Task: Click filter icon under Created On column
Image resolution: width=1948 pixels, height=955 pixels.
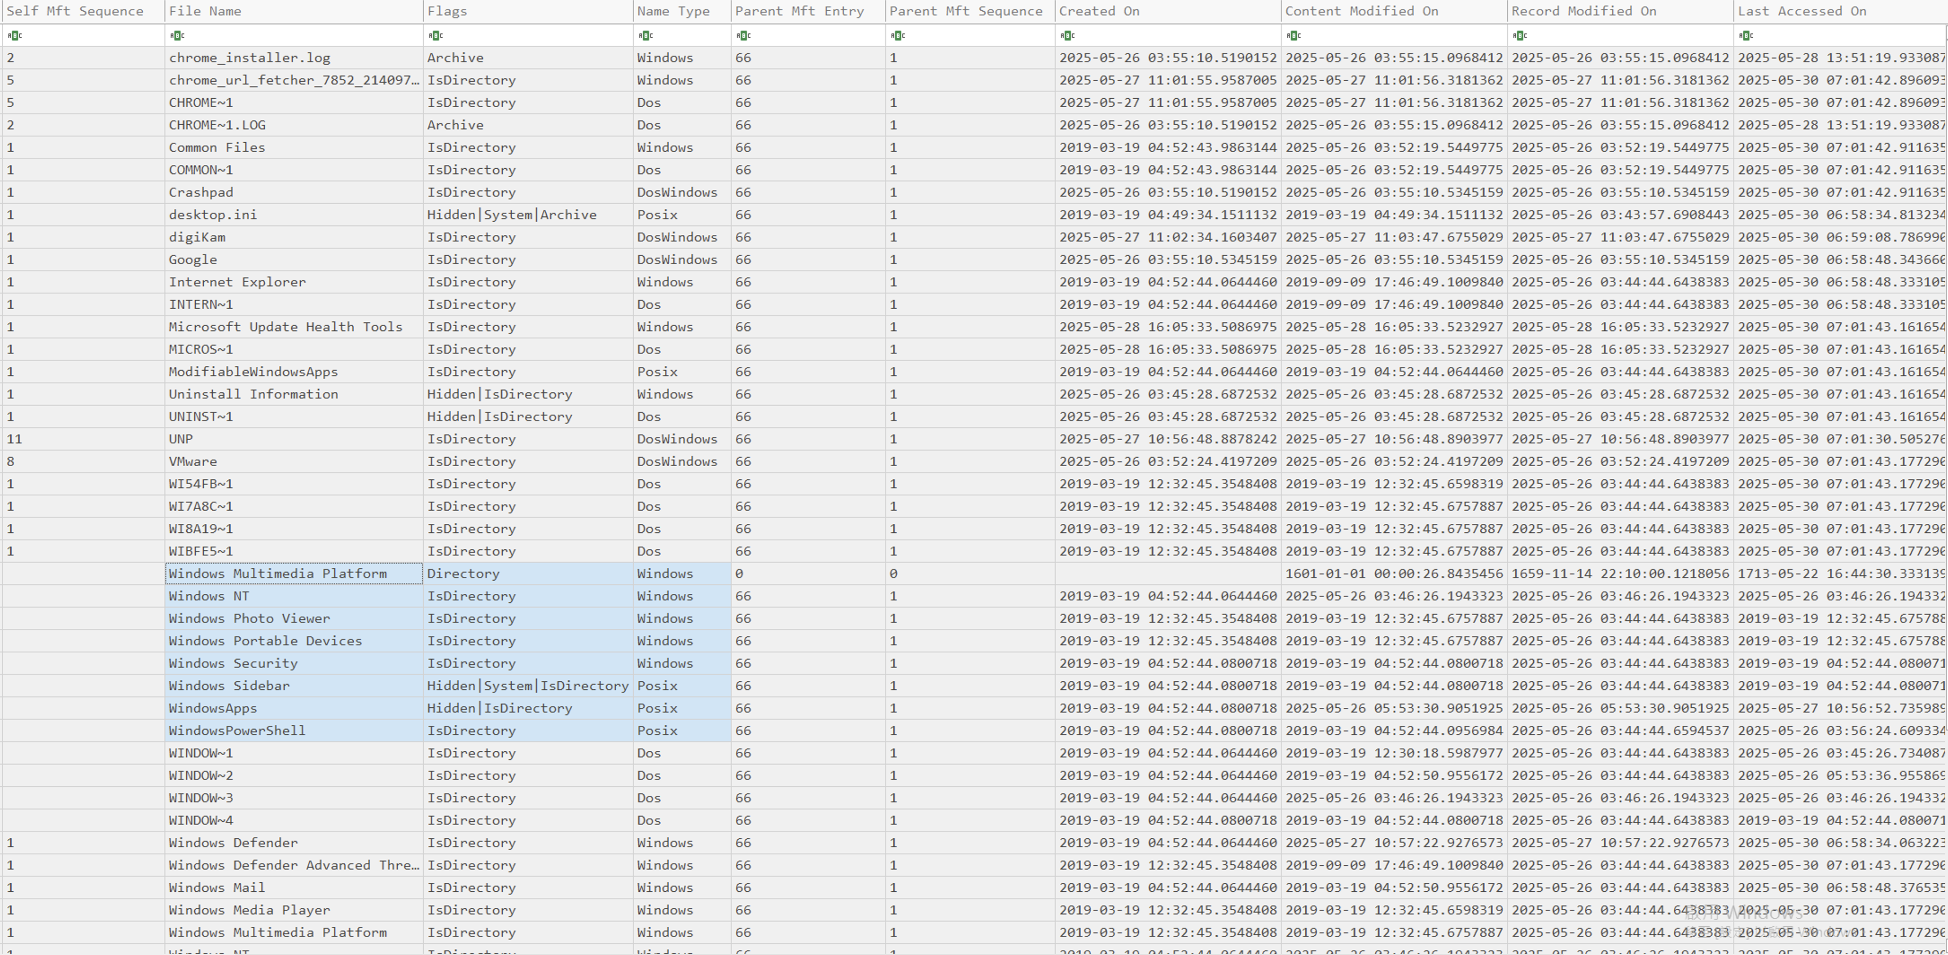Action: [1067, 35]
